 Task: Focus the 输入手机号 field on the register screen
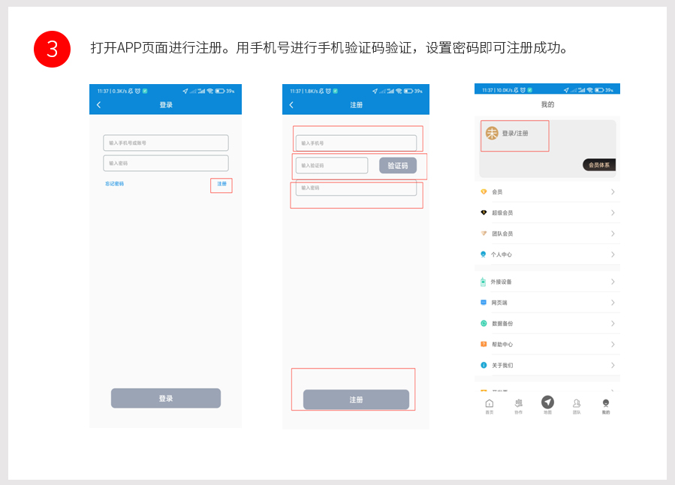tap(356, 143)
